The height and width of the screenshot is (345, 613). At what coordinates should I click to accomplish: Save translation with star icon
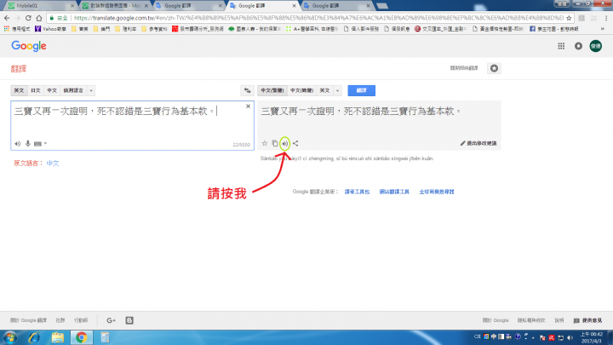point(265,143)
